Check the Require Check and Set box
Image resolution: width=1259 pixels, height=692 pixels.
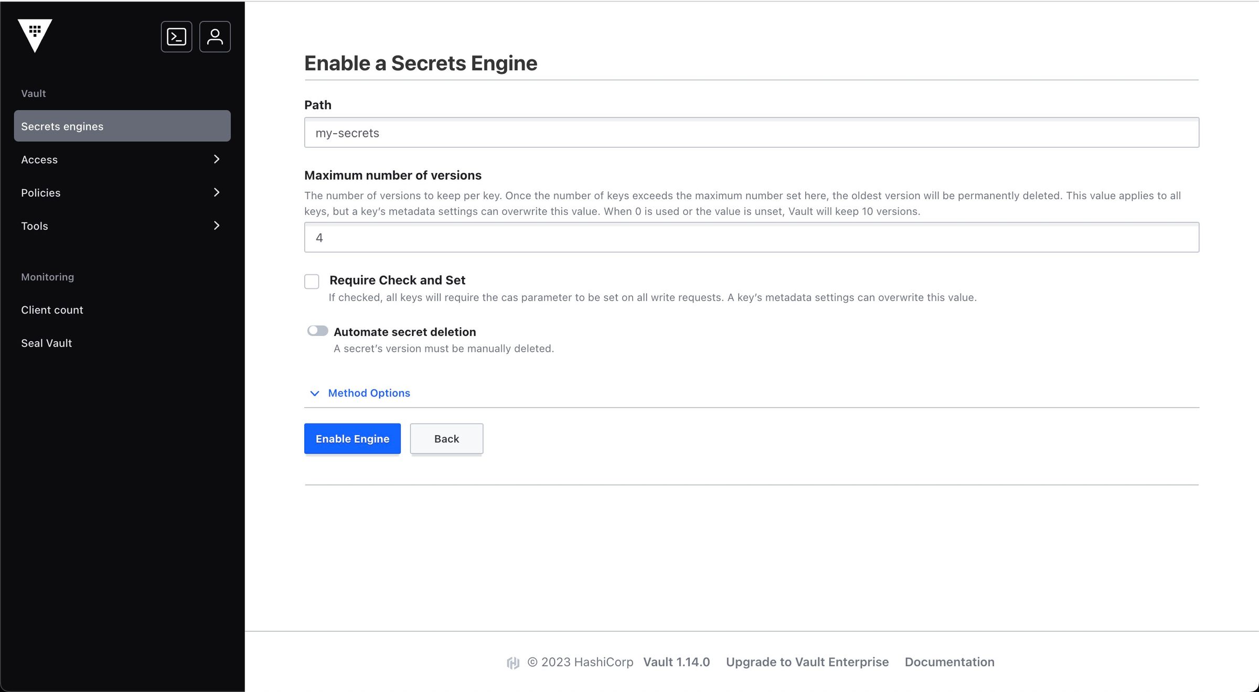pos(312,282)
